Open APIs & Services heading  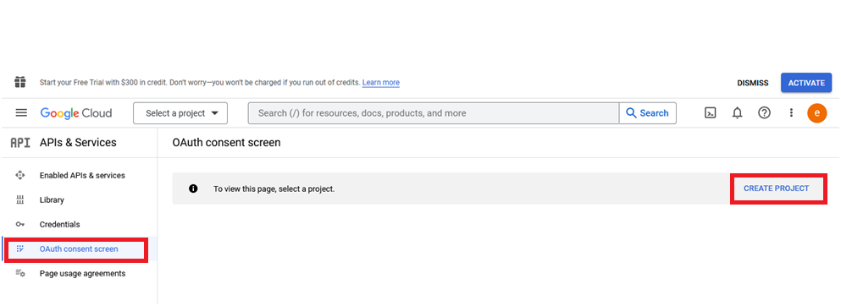78,143
